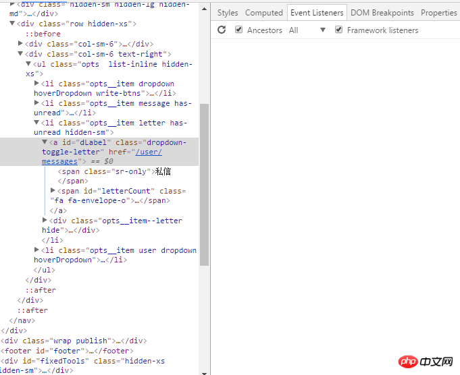
Task: Click the DOM tree scrollbar thumb
Action: point(204,185)
